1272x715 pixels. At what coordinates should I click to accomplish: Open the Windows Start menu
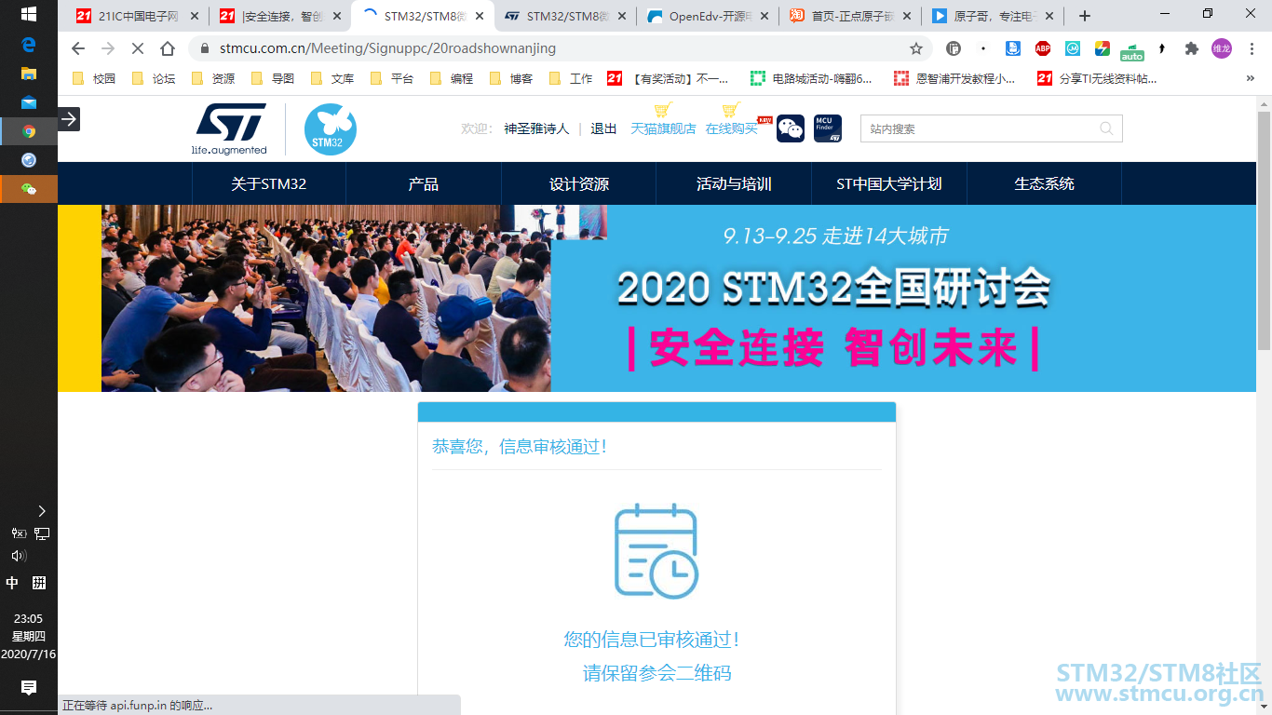(28, 15)
